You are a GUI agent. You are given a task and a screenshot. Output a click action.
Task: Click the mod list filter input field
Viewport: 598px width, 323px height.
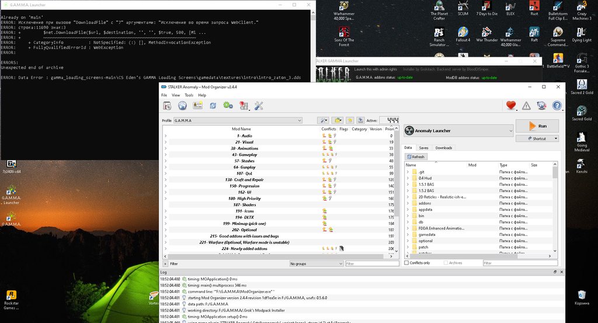tap(372, 263)
